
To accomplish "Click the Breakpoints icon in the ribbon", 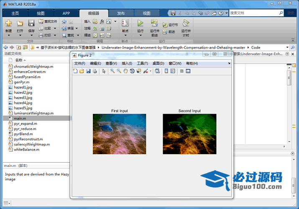I will tap(125, 23).
